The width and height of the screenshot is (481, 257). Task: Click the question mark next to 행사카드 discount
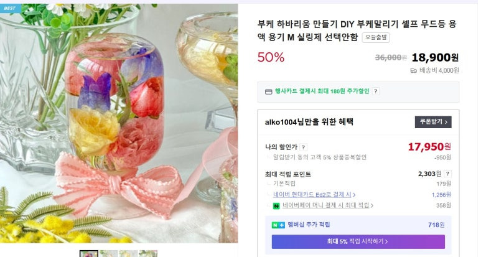click(x=375, y=91)
